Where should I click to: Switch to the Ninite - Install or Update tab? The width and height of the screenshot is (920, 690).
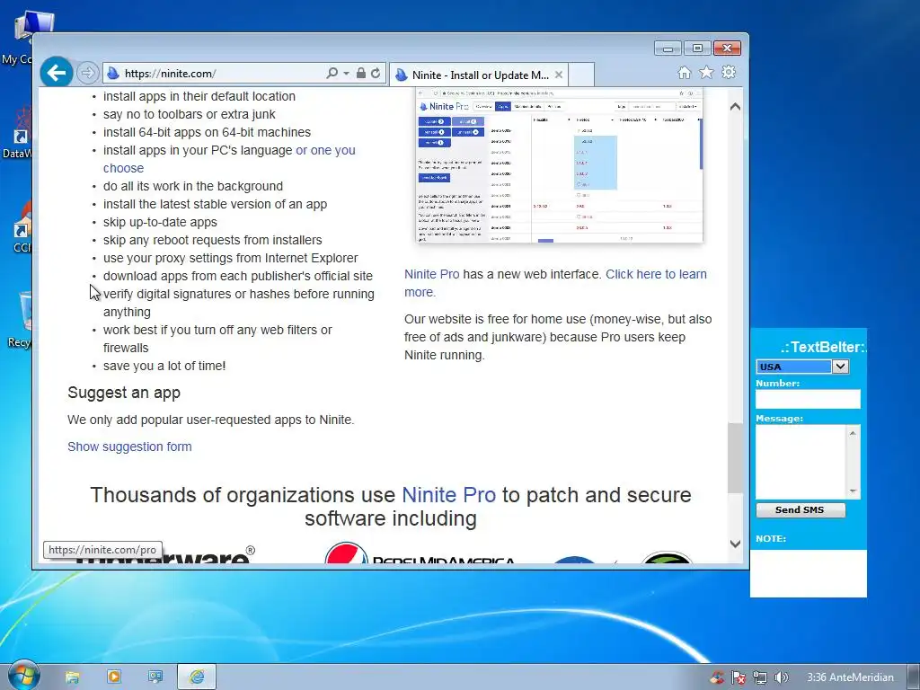(x=480, y=75)
